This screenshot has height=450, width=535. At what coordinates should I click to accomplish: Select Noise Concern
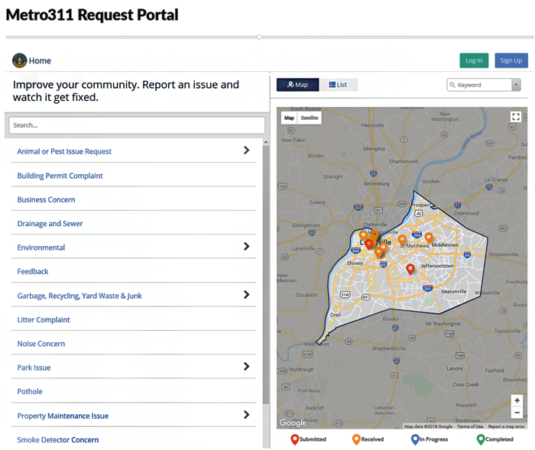click(41, 344)
